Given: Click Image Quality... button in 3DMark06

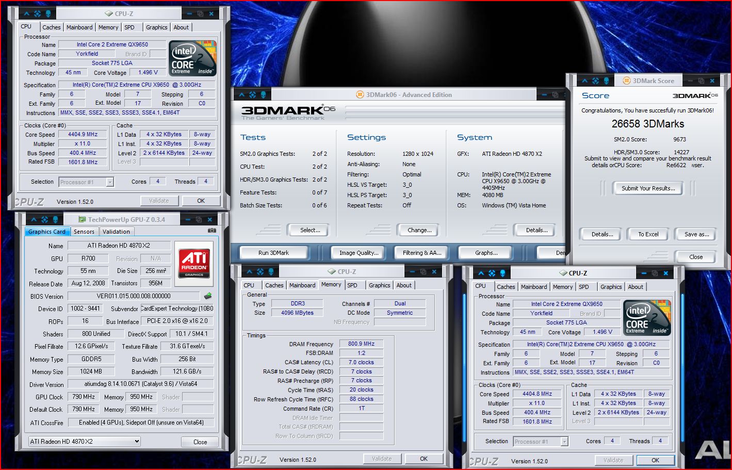Looking at the screenshot, I should point(359,253).
